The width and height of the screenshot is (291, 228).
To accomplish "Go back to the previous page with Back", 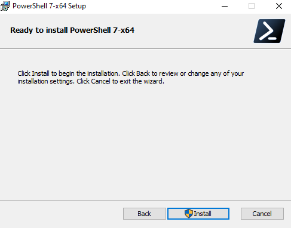I will point(145,214).
